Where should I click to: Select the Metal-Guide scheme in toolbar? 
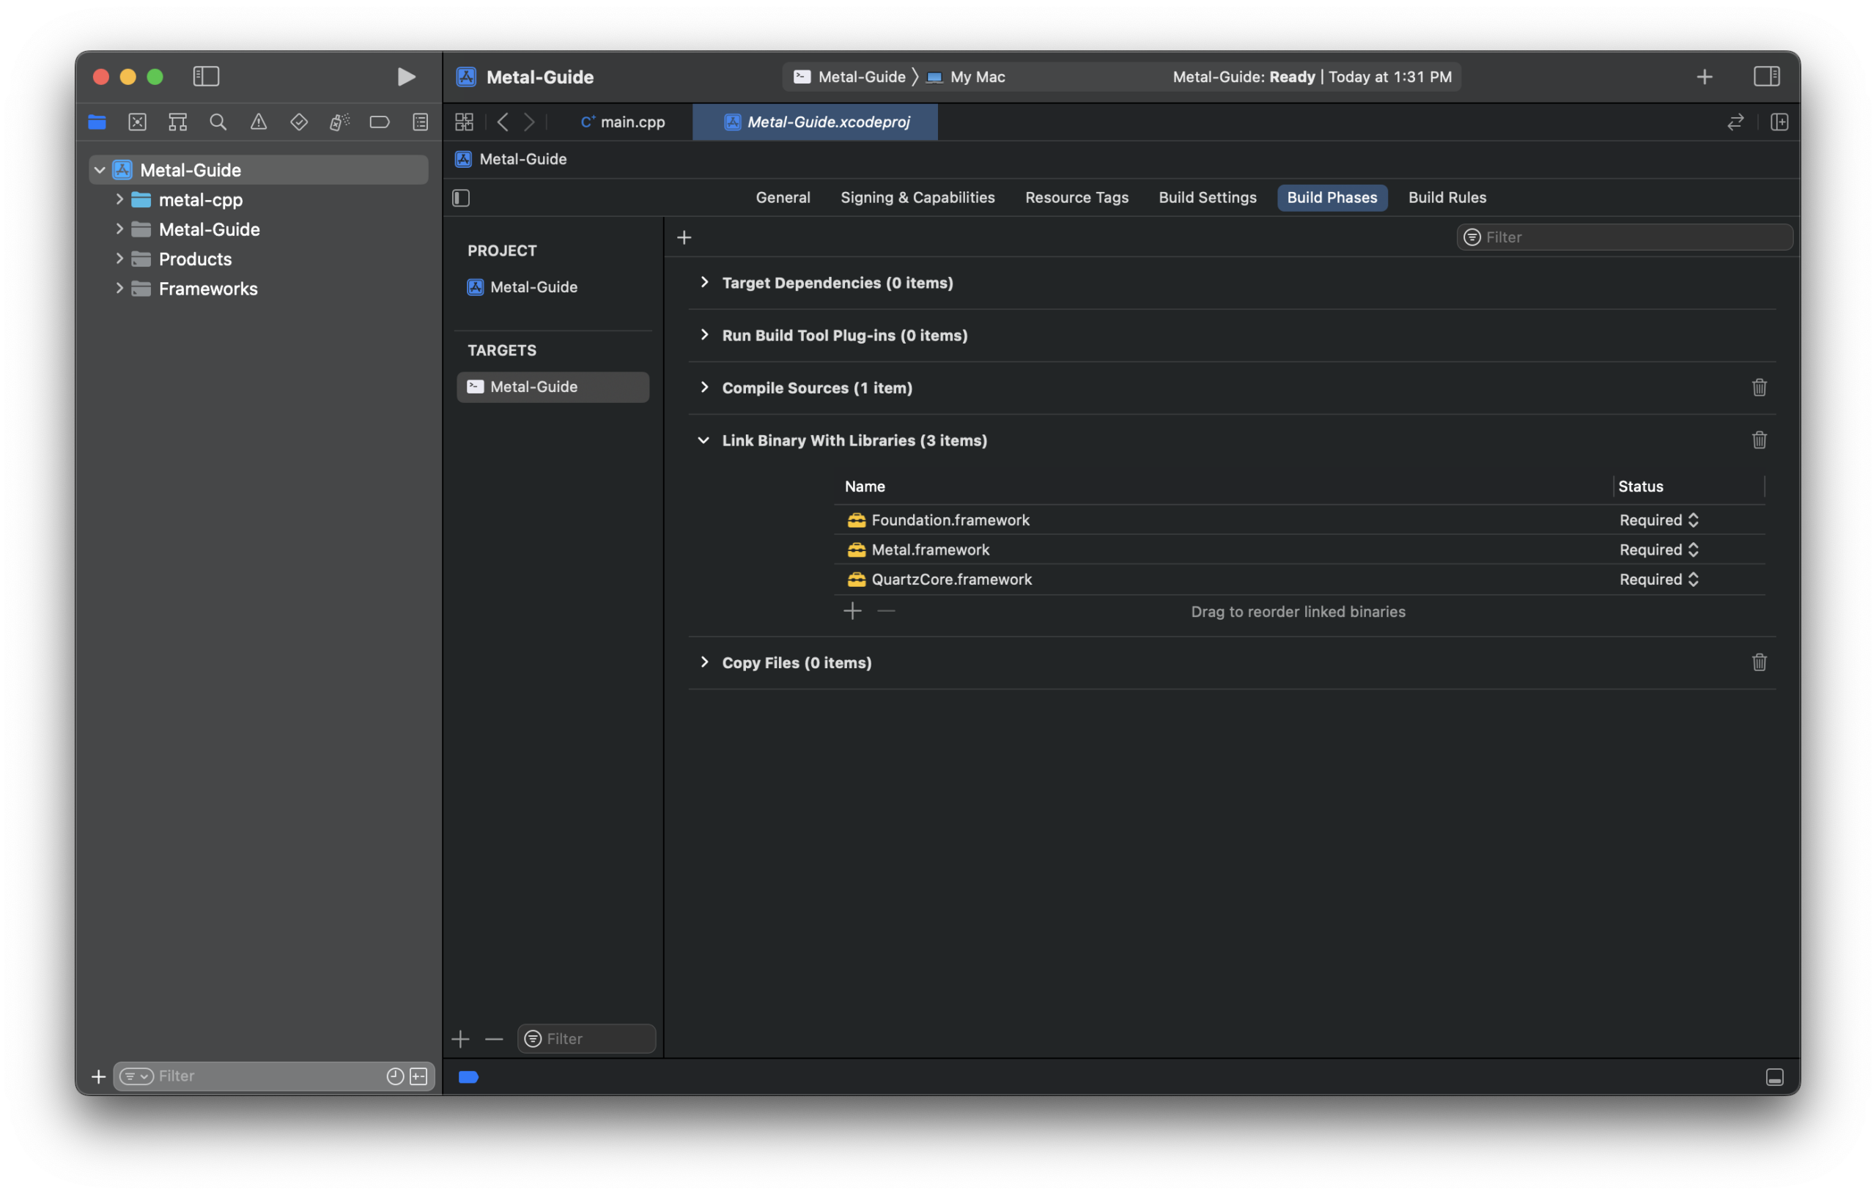pos(860,77)
